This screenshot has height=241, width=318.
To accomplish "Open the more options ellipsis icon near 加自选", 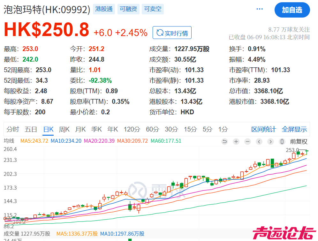I will (260, 9).
